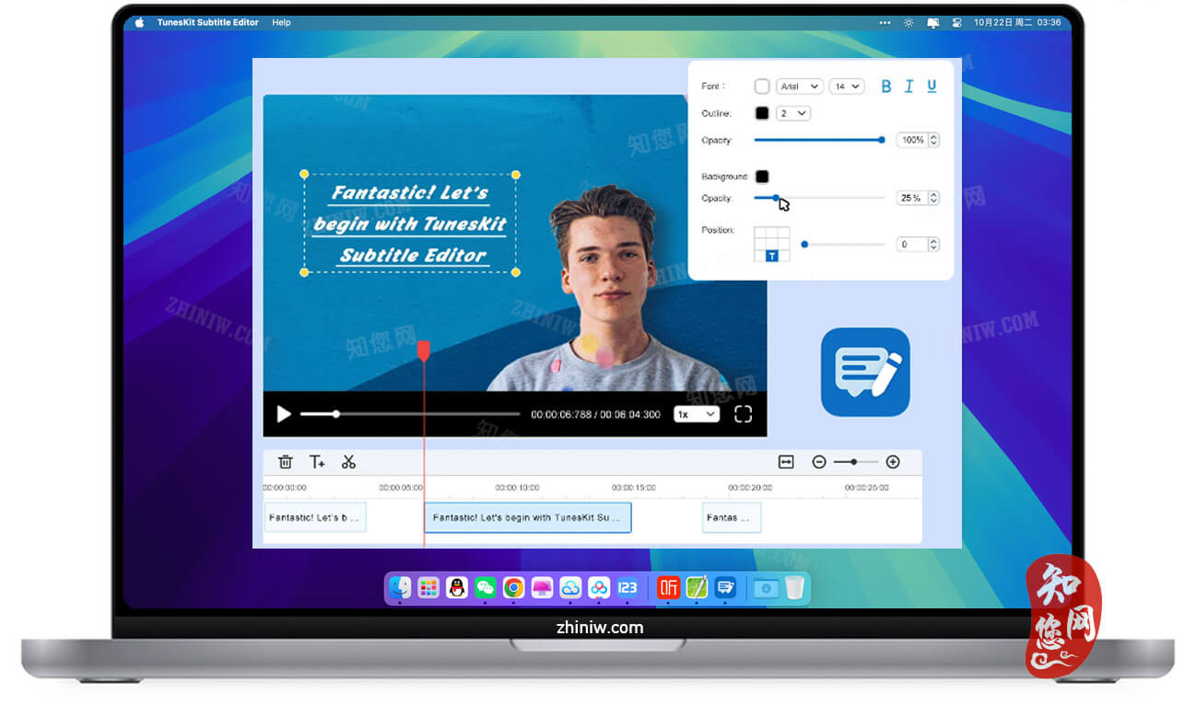The width and height of the screenshot is (1196, 717).
Task: Open the Help menu
Action: [x=282, y=22]
